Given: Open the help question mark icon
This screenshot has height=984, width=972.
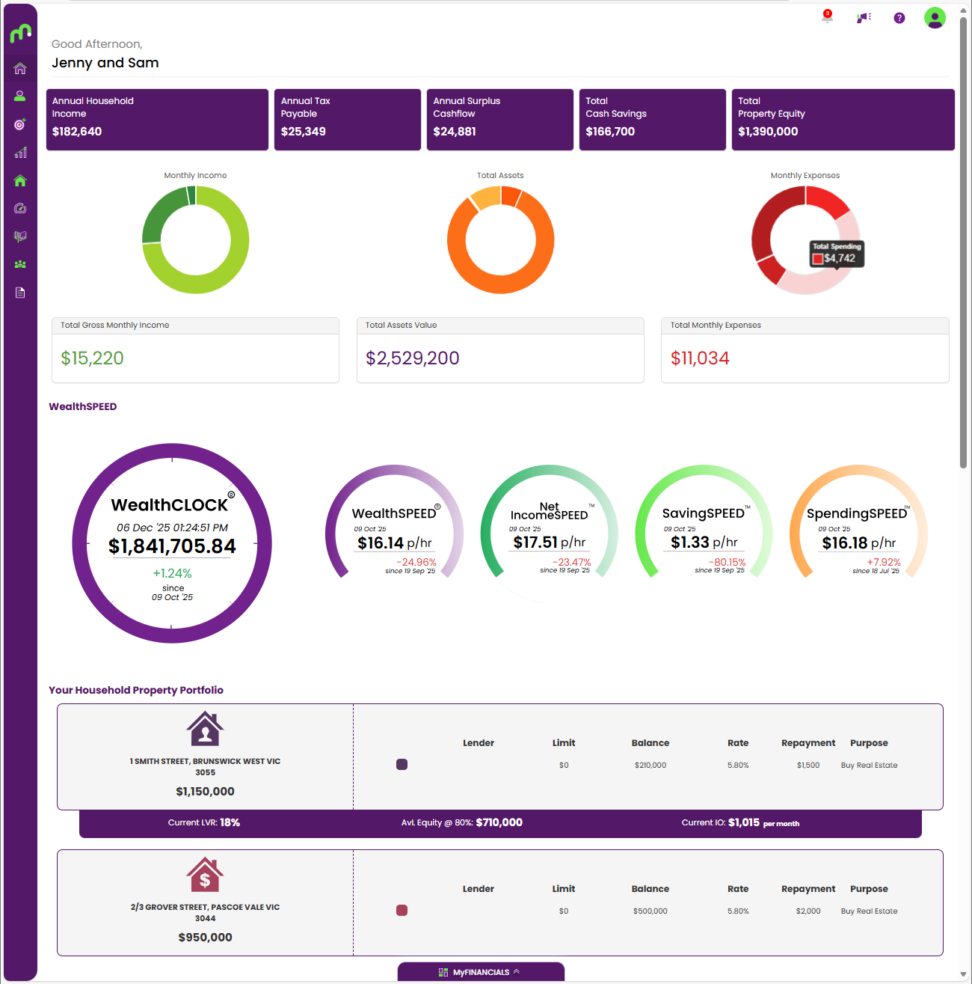Looking at the screenshot, I should (x=899, y=18).
